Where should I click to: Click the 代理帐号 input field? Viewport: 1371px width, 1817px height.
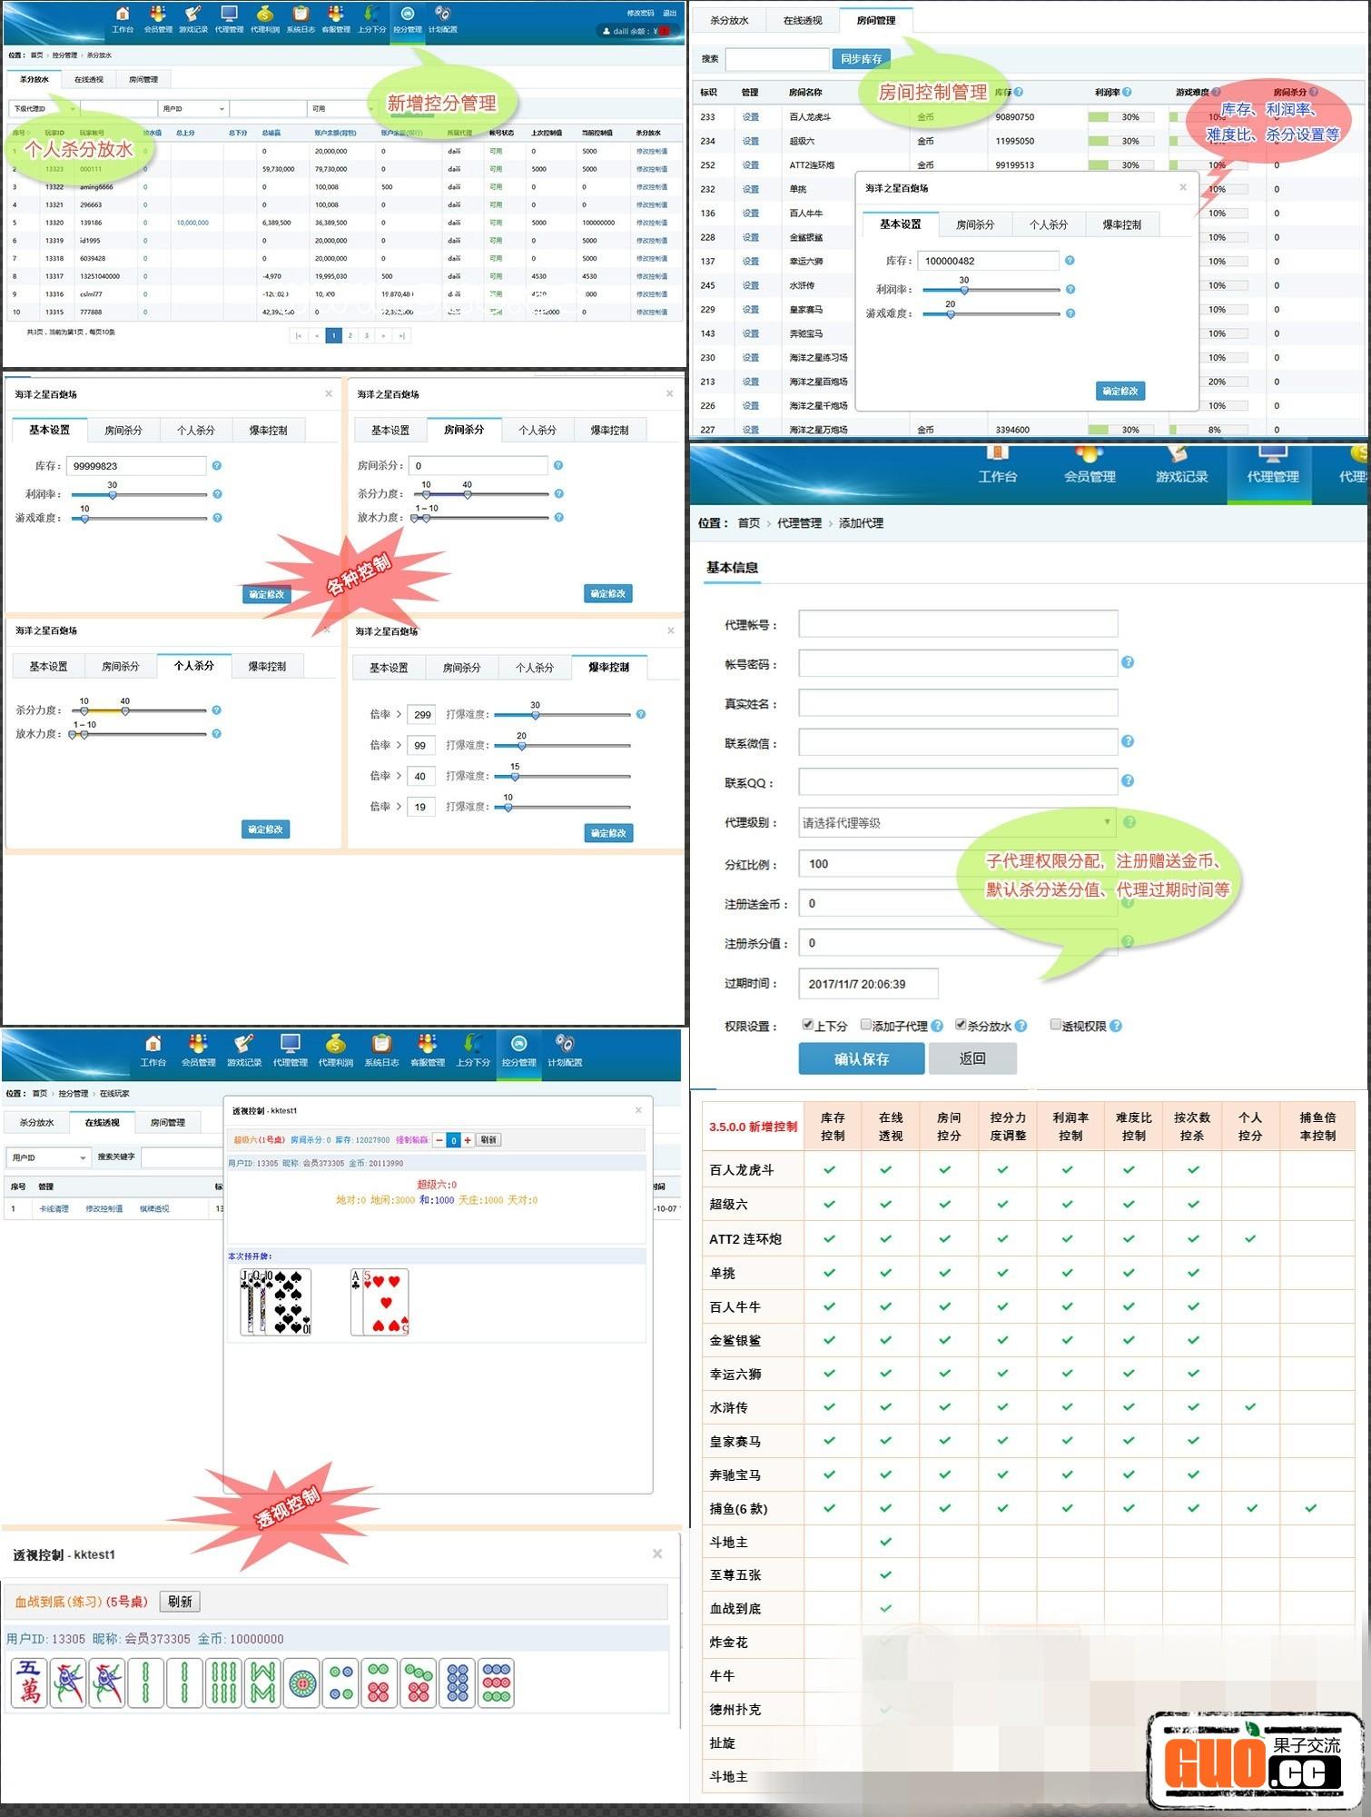click(x=958, y=624)
